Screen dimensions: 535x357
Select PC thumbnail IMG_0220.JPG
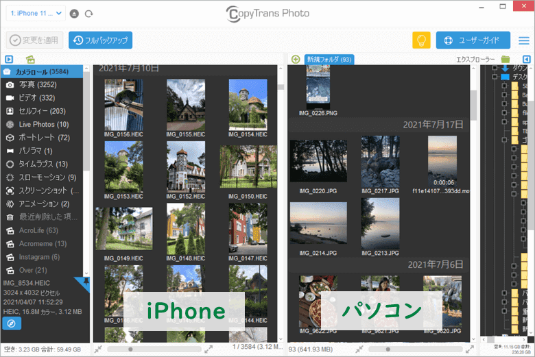click(x=318, y=160)
